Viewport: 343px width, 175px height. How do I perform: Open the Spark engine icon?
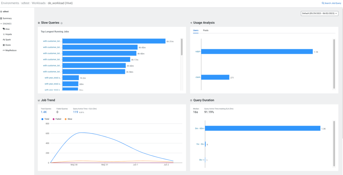(x=4, y=39)
